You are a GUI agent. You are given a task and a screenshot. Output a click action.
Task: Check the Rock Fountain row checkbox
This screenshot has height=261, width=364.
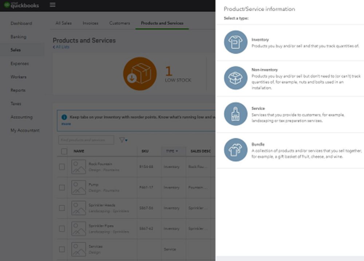62,167
